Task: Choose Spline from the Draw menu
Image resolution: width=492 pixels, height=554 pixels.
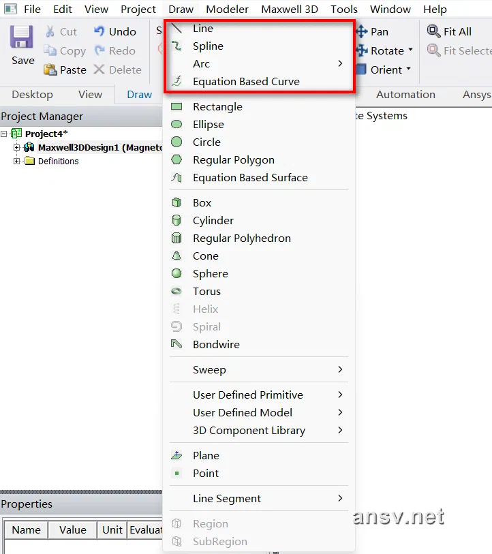Action: (260, 46)
